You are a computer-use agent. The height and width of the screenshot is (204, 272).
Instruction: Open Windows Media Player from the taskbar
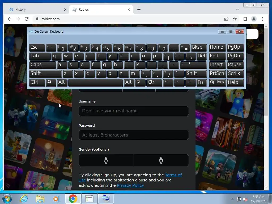click(56, 199)
